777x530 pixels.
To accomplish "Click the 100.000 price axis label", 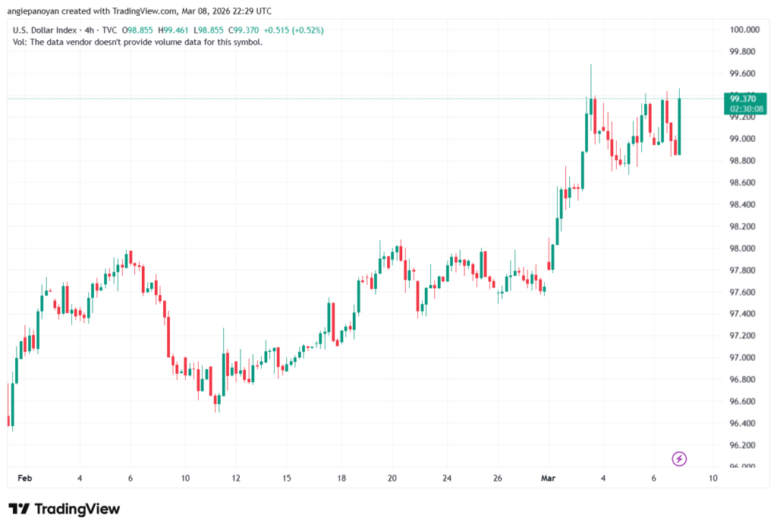I will pos(743,30).
